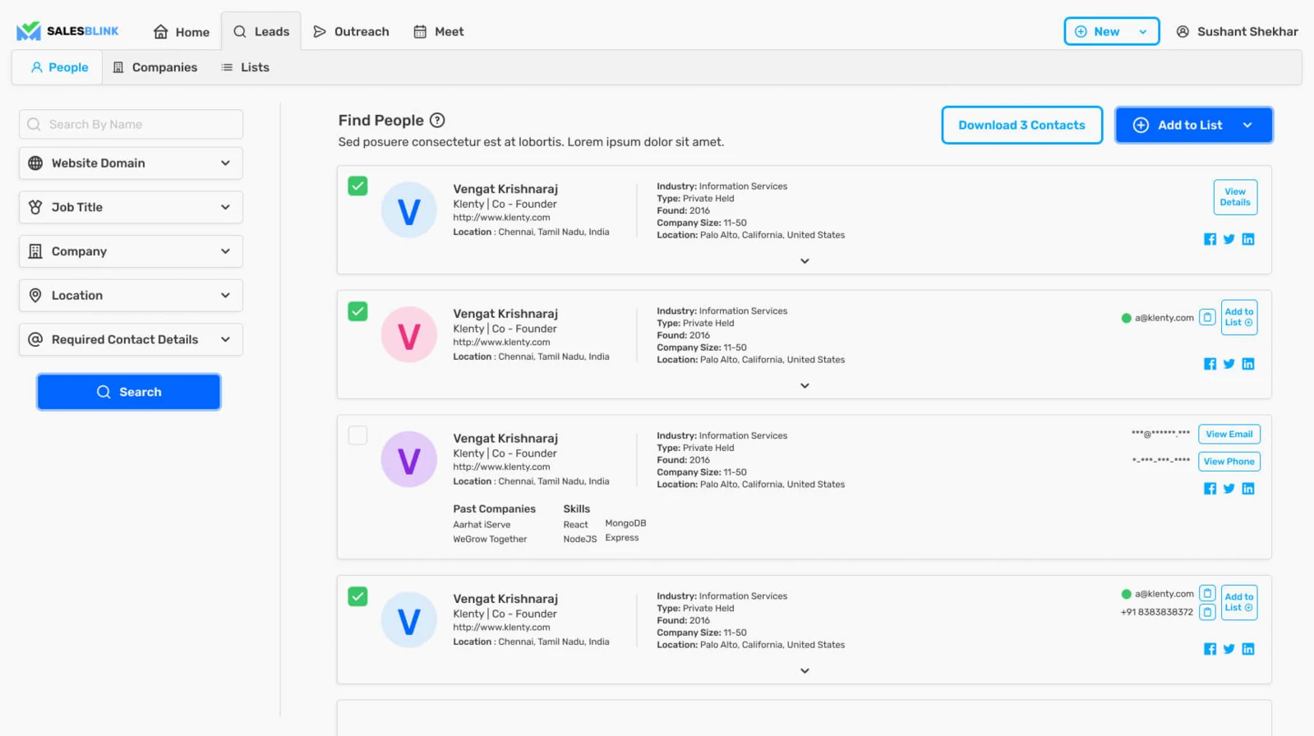Screen dimensions: 1314x736
Task: Copy a@klenty.com email in second card
Action: [1207, 317]
